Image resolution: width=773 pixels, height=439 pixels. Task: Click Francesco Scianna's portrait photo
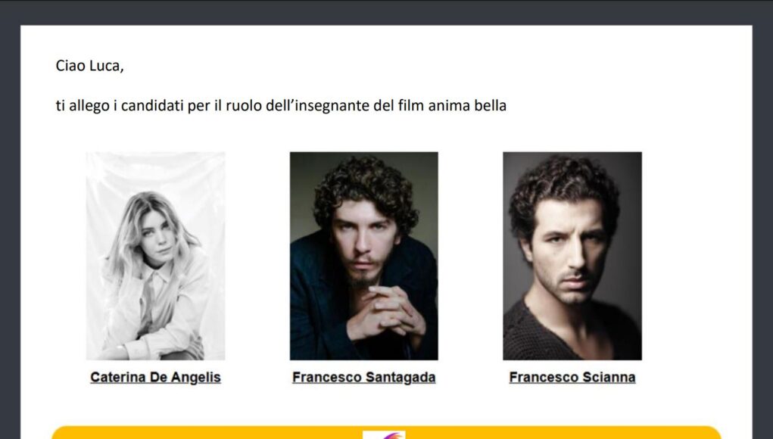pyautogui.click(x=572, y=256)
